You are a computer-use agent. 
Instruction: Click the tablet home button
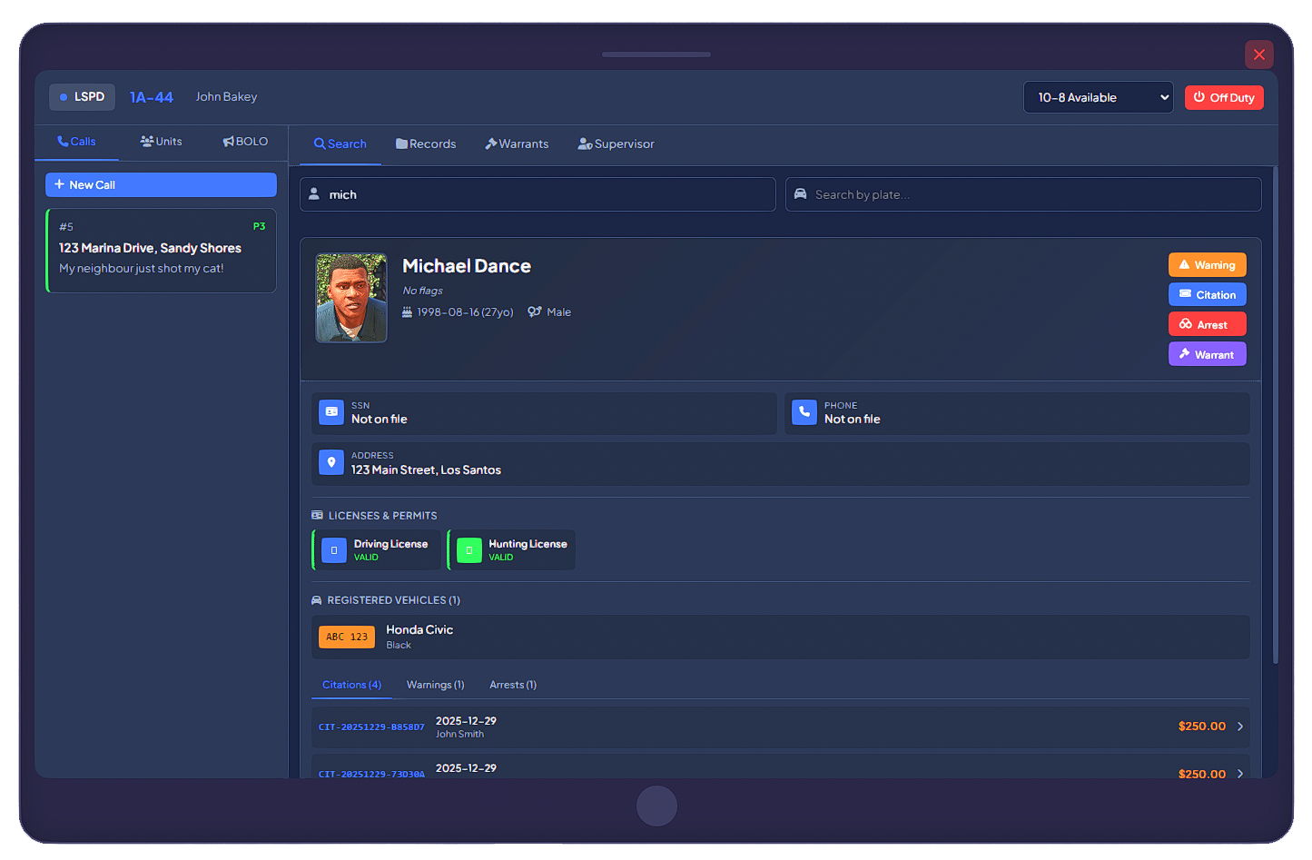(x=656, y=806)
